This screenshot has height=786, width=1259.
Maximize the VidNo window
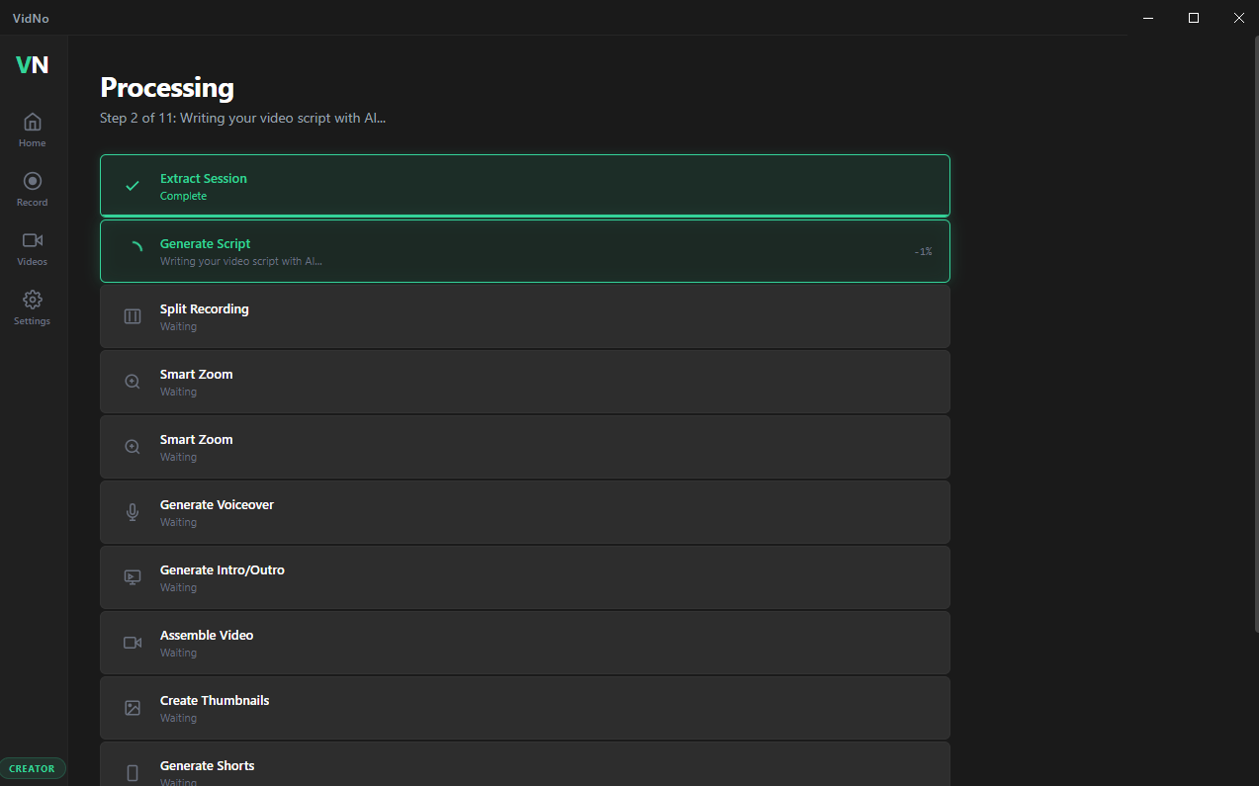(x=1194, y=18)
